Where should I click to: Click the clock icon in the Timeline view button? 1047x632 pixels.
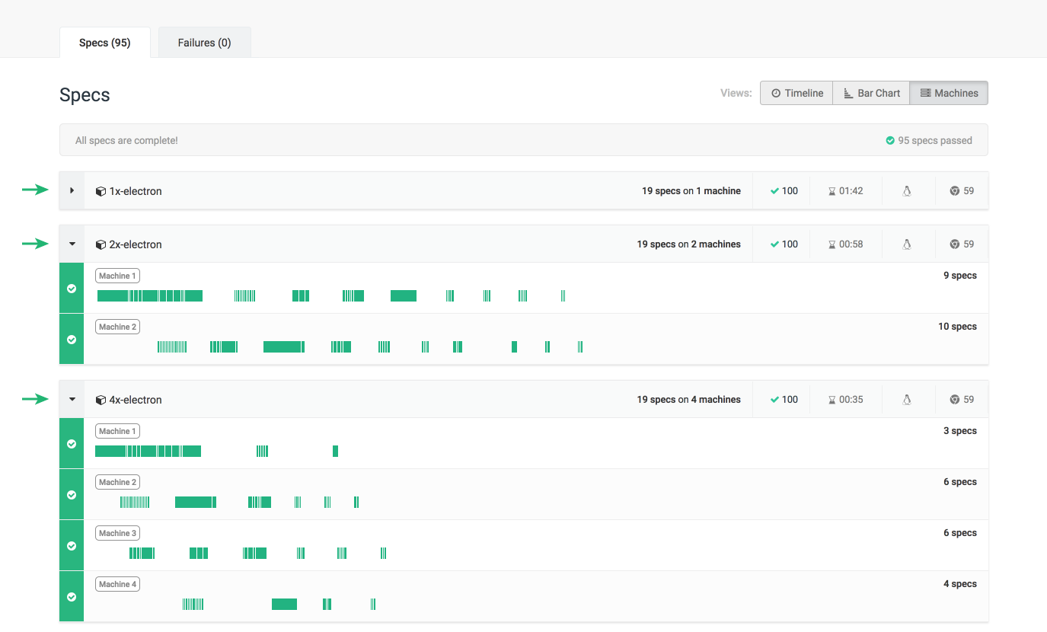774,92
